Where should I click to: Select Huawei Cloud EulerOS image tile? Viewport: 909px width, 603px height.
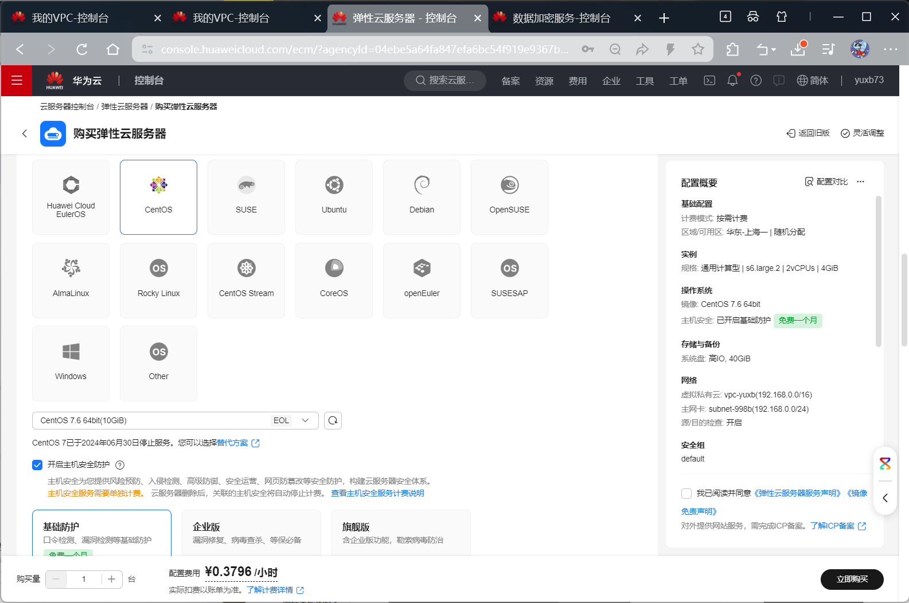coord(71,197)
